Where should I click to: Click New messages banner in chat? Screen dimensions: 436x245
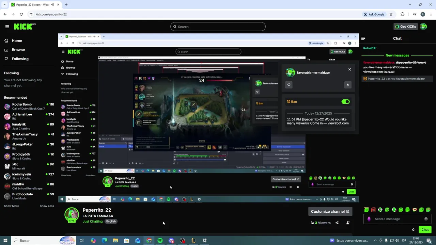(397, 55)
